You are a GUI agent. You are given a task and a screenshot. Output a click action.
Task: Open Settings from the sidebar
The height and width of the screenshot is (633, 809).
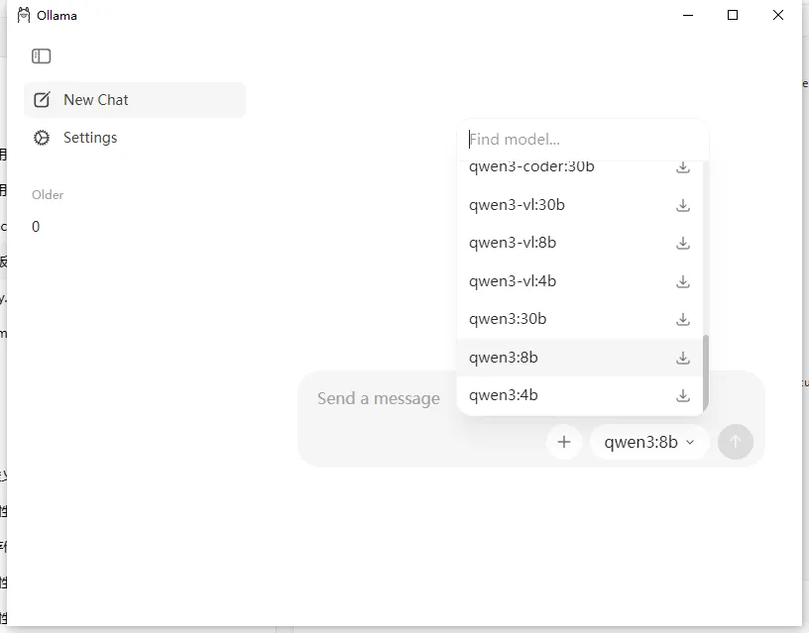[89, 138]
